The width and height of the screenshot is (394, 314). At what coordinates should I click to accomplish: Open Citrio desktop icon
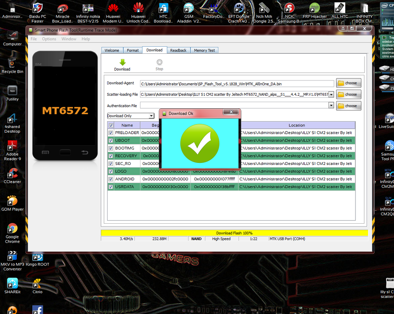37,286
